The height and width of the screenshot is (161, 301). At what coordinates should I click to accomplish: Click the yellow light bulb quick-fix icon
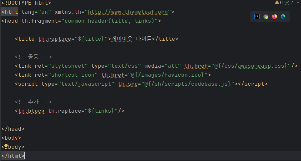click(x=6, y=147)
